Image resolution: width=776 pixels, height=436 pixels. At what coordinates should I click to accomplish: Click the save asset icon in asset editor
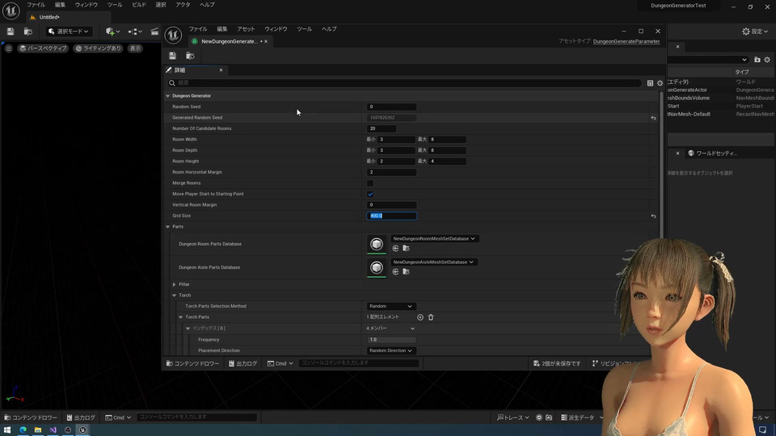pyautogui.click(x=172, y=56)
